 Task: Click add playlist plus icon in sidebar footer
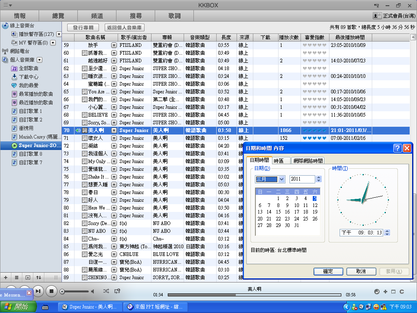6,278
